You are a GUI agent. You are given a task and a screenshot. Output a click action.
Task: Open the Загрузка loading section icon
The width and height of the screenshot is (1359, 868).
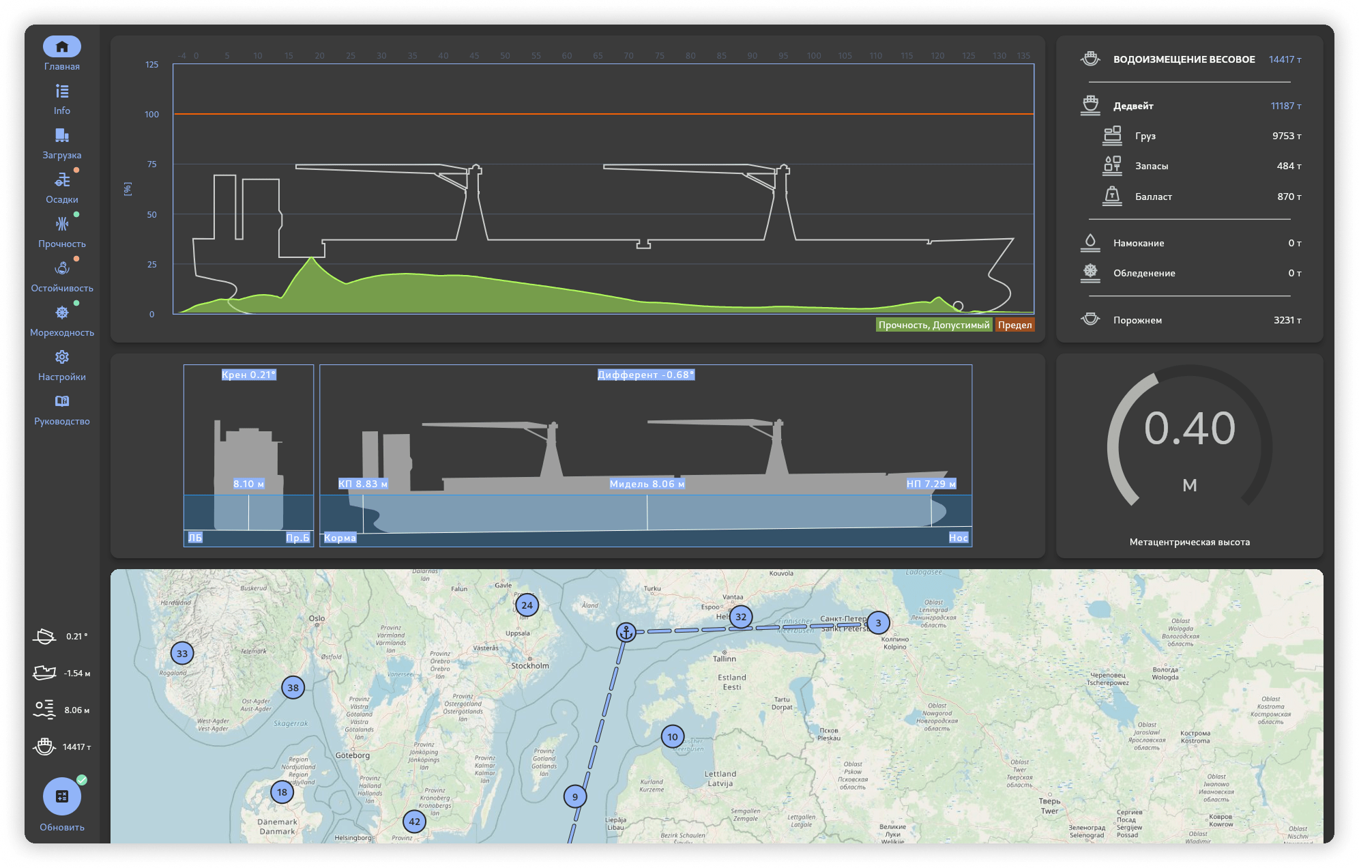point(62,136)
